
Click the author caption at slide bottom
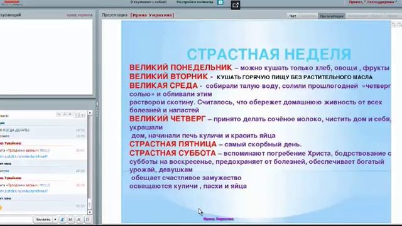[219, 219]
